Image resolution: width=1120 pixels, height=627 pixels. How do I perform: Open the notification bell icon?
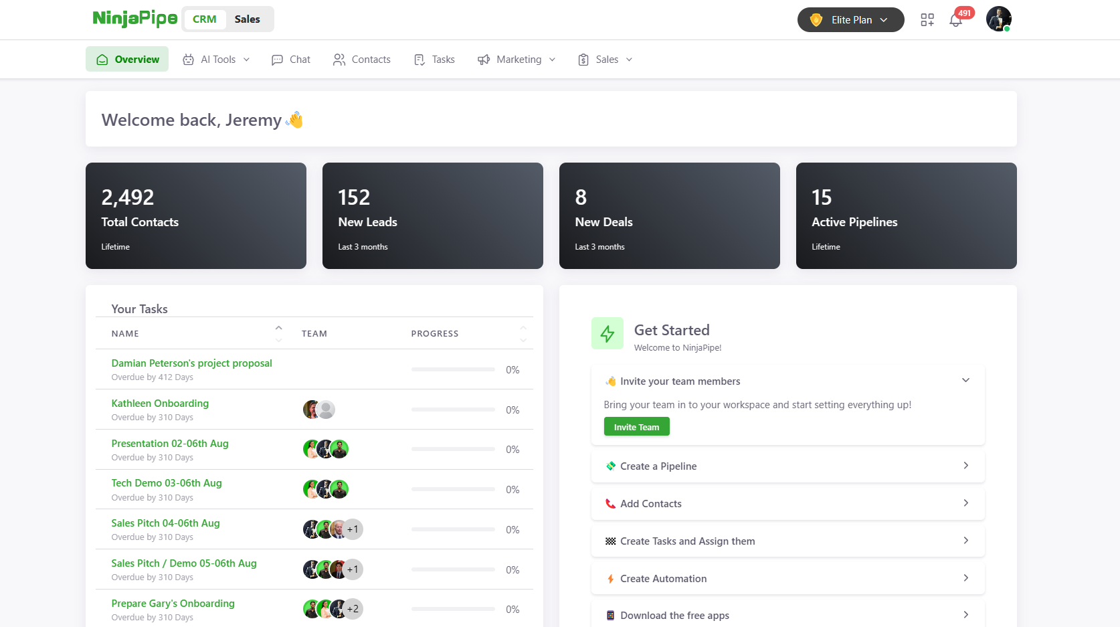coord(955,20)
